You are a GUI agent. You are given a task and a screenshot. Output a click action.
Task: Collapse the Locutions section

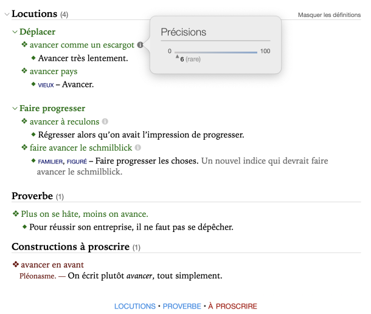click(6, 14)
